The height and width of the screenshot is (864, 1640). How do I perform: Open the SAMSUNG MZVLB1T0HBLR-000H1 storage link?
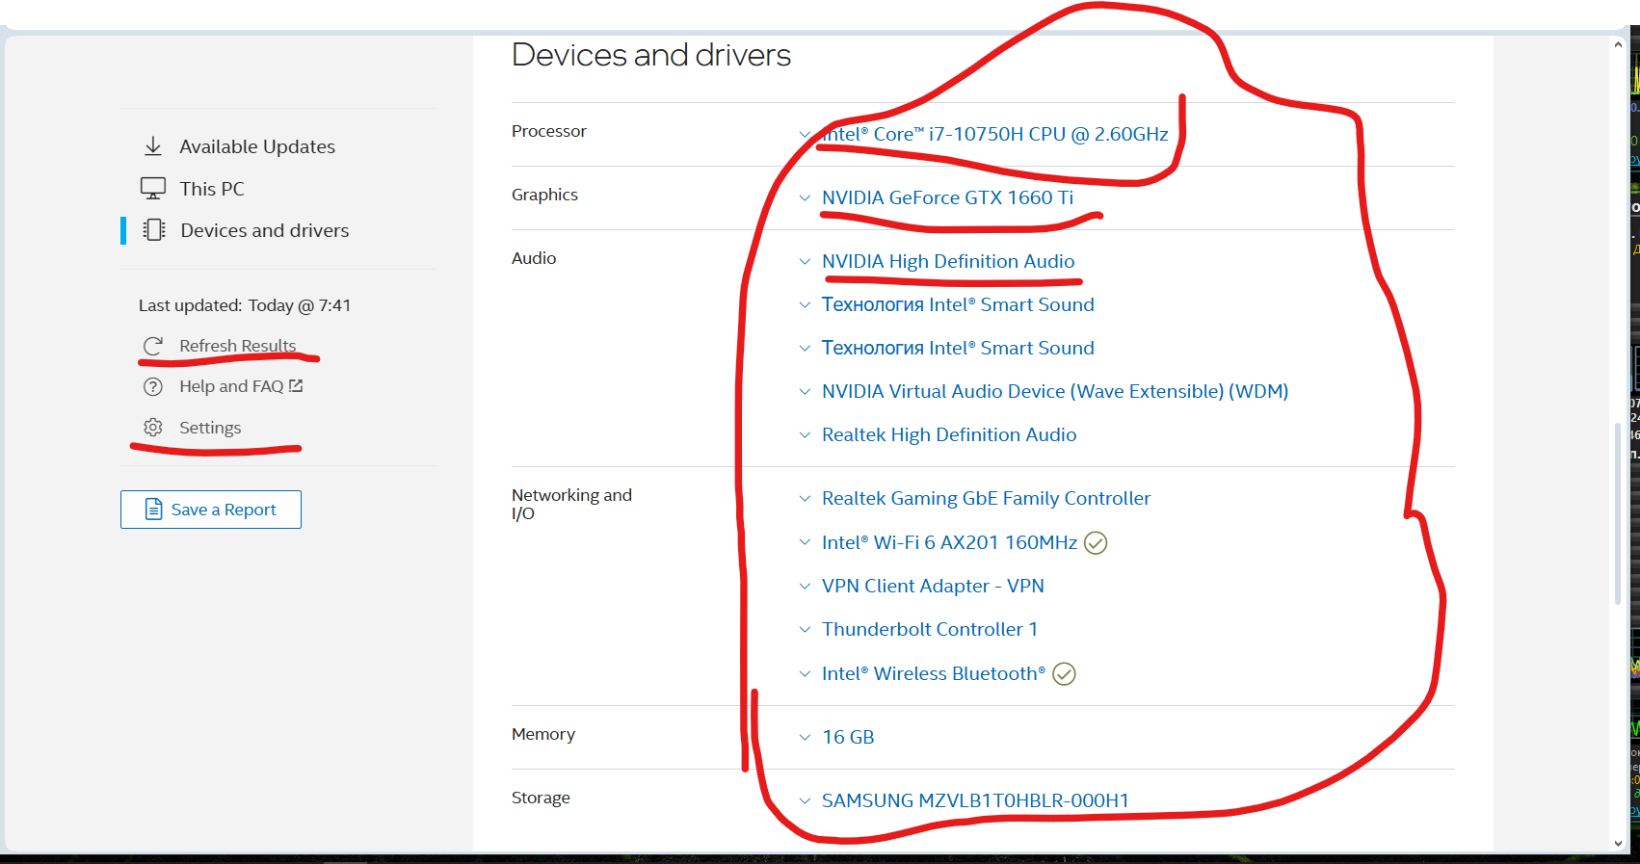[x=975, y=800]
